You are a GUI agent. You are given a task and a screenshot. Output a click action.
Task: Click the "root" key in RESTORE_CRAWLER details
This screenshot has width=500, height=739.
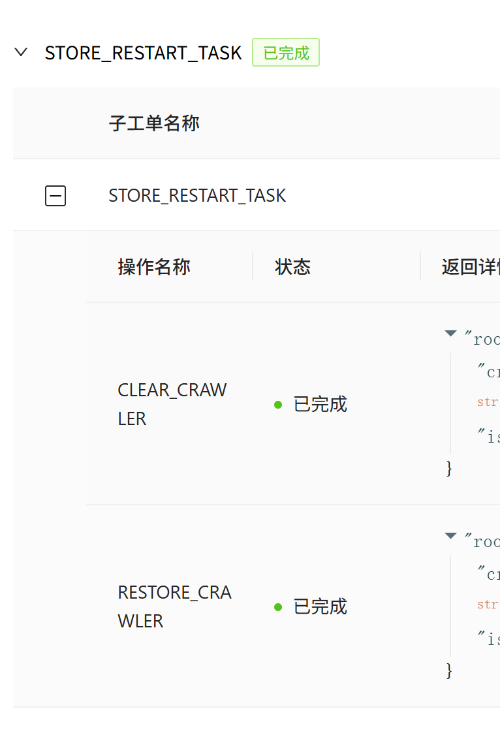pyautogui.click(x=483, y=541)
